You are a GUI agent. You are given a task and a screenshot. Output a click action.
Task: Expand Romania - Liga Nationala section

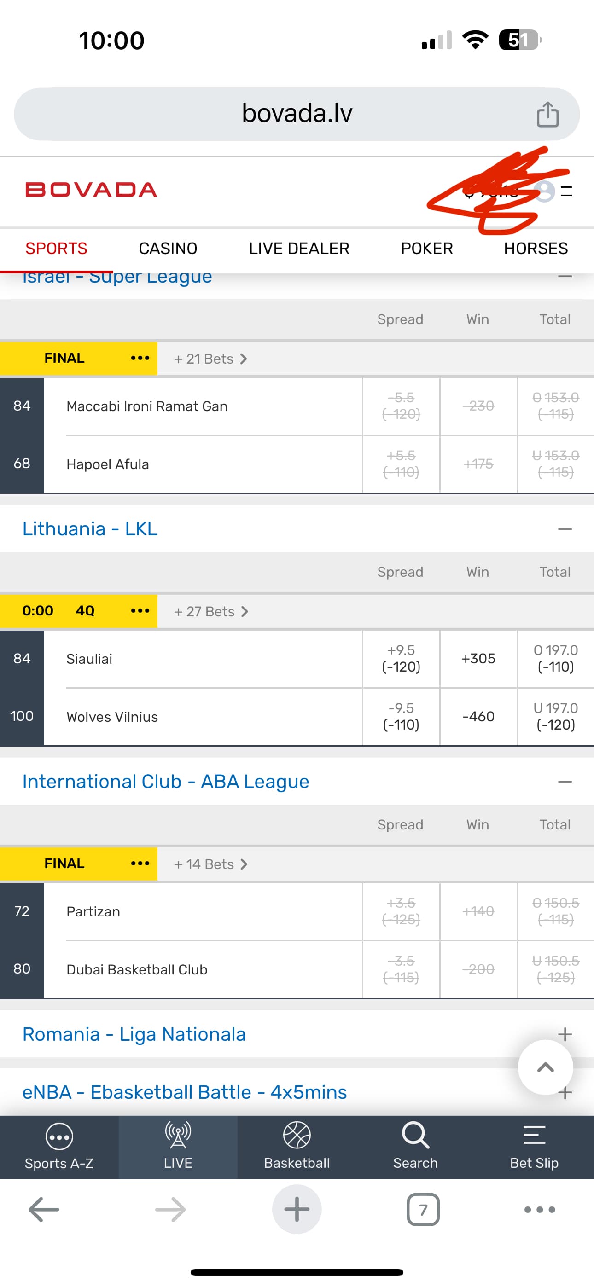[565, 1034]
